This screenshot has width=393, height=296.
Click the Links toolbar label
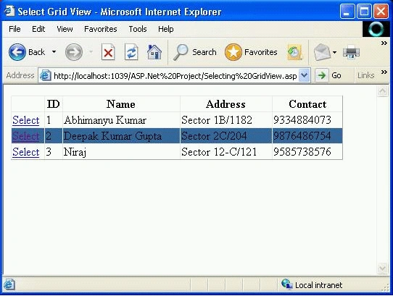tap(365, 75)
